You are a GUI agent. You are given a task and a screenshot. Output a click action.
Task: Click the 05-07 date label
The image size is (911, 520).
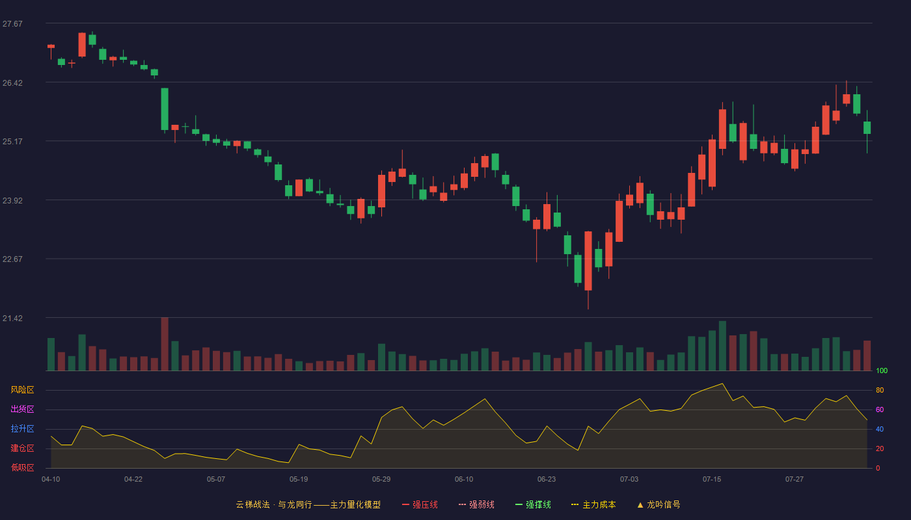click(216, 479)
